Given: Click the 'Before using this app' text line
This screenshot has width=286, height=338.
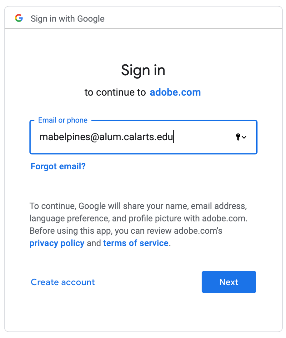Looking at the screenshot, I should 126,231.
